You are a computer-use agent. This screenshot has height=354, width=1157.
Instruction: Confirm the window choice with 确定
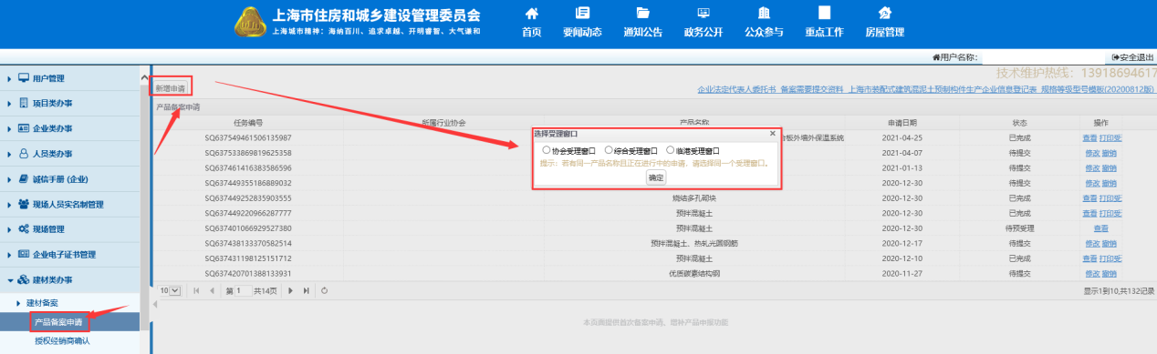pos(656,177)
